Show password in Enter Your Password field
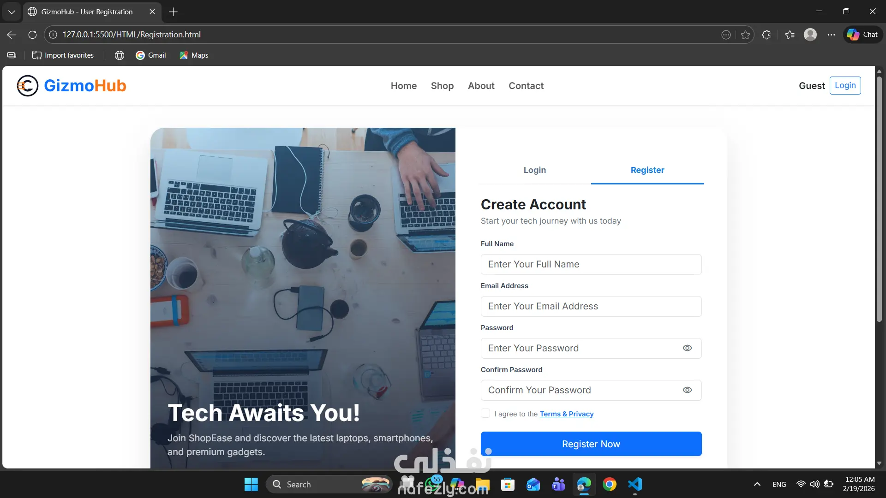Viewport: 886px width, 498px height. click(687, 348)
